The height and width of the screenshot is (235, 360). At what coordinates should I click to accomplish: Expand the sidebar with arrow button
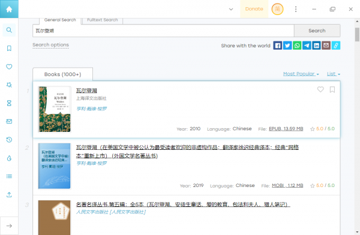tap(9, 226)
